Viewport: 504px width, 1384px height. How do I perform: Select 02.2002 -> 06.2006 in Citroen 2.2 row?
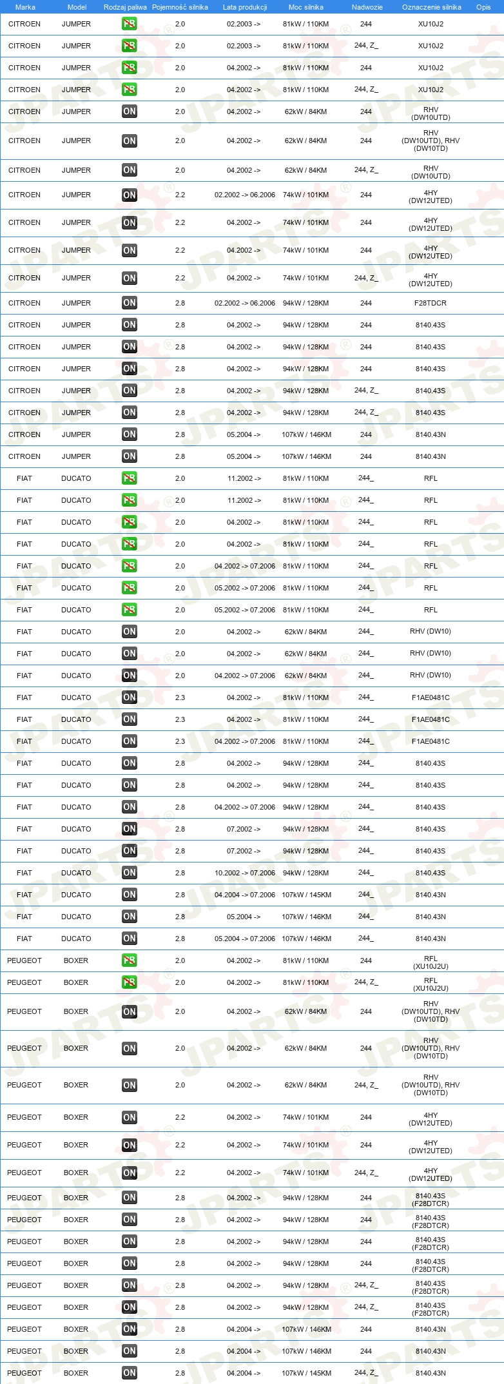point(245,195)
